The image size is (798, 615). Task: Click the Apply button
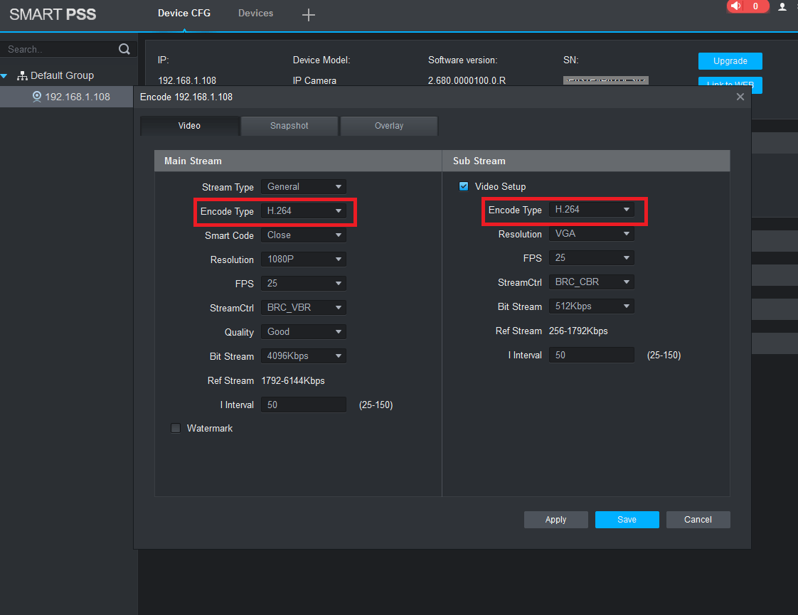555,520
